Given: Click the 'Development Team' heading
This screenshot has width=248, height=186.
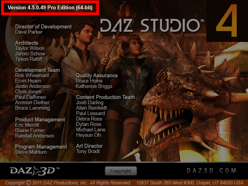Looking at the screenshot, I should 38,70.
